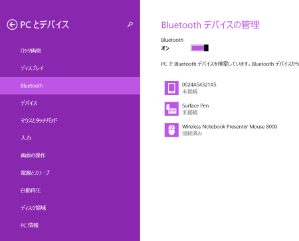Open デバイス settings
Screen dimensions: 299x241
pos(70,103)
